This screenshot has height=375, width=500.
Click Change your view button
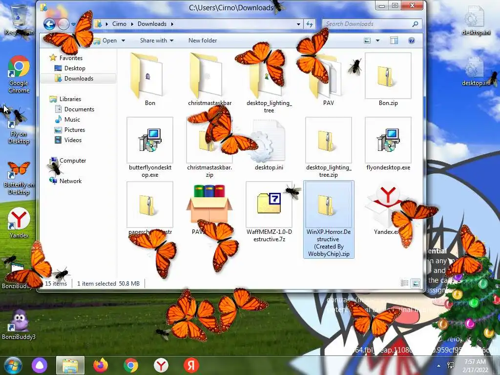pyautogui.click(x=367, y=41)
